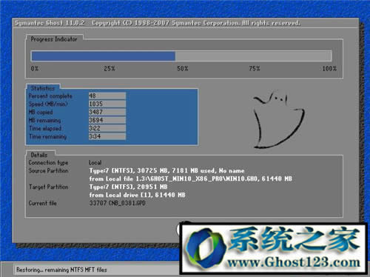Click the Target Partition label

pos(49,187)
